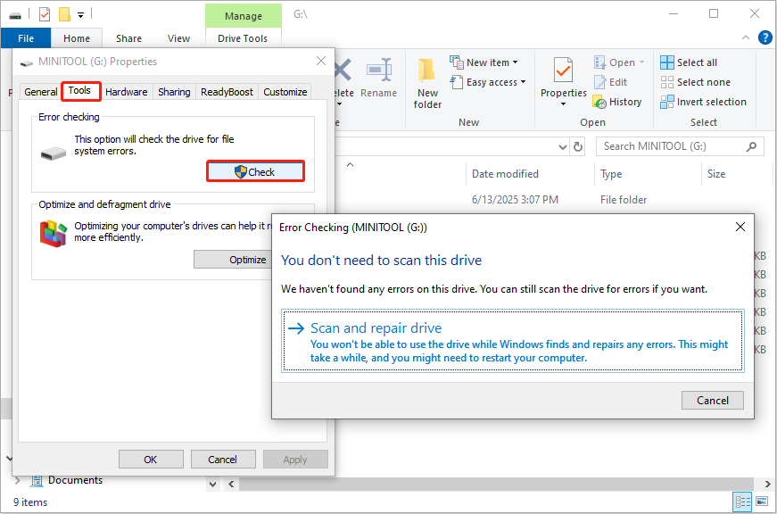The image size is (777, 514).
Task: Open the ReadyBoost tab
Action: (227, 92)
